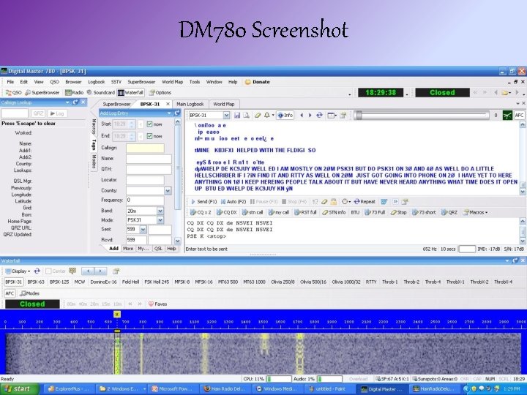Open the Options toolbar button
This screenshot has height=395, width=527.
click(x=160, y=92)
